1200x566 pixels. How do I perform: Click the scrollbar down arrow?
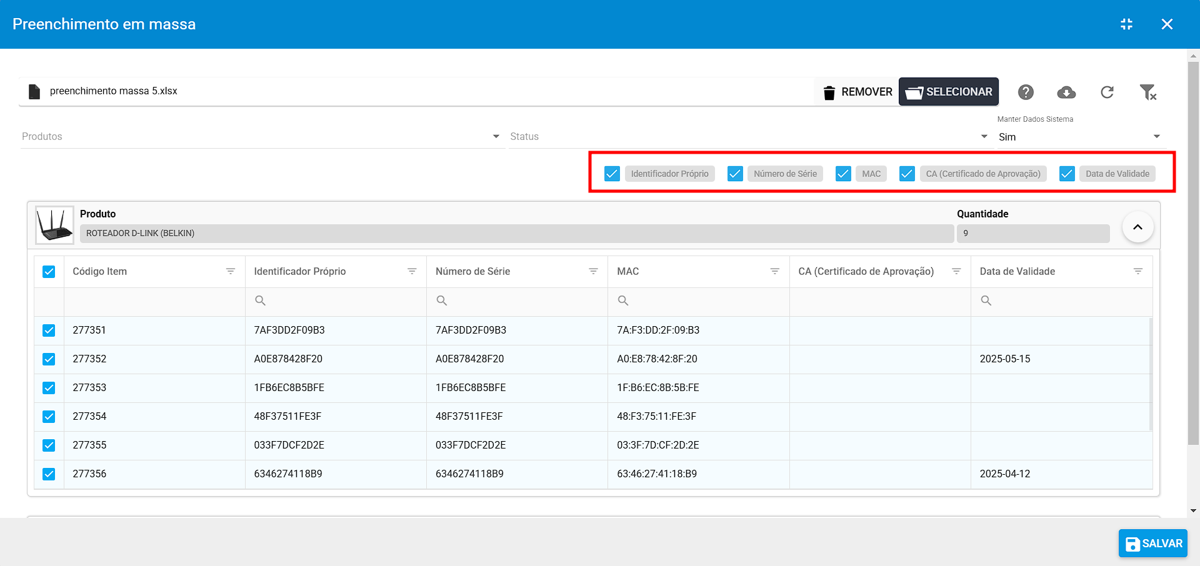point(1193,510)
